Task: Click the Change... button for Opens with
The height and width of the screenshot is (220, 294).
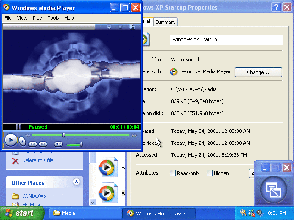Action: point(258,72)
